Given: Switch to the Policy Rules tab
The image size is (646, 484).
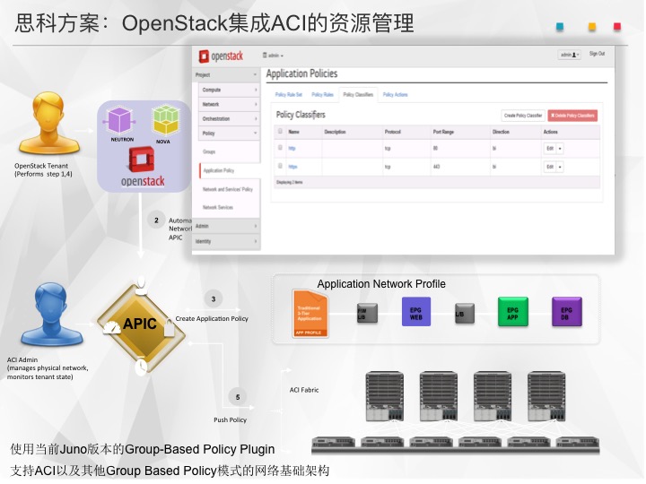Looking at the screenshot, I should tap(323, 95).
